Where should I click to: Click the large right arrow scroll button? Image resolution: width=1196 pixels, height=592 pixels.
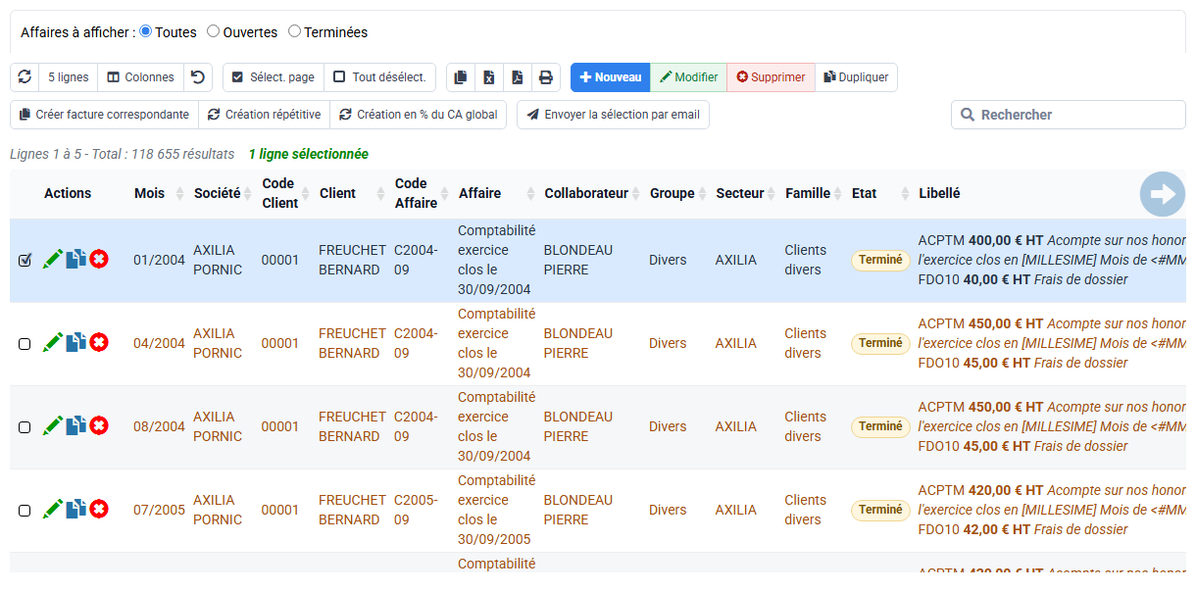[1163, 194]
